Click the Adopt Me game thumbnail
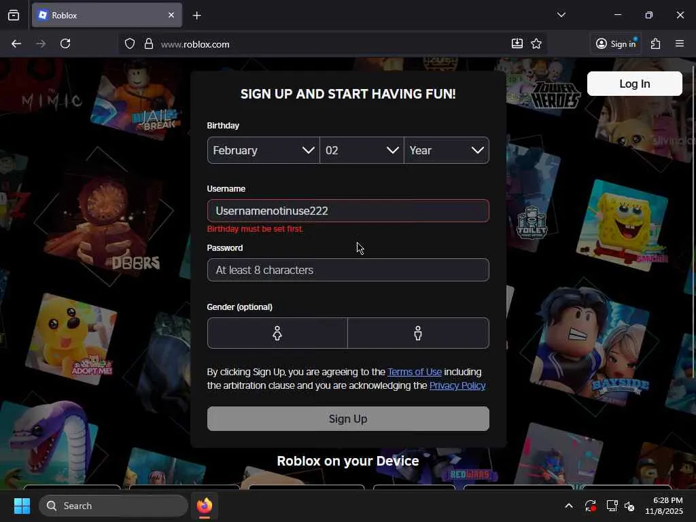Image resolution: width=696 pixels, height=522 pixels. (71, 338)
